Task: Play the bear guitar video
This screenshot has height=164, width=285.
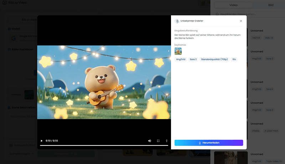Action: click(x=42, y=141)
